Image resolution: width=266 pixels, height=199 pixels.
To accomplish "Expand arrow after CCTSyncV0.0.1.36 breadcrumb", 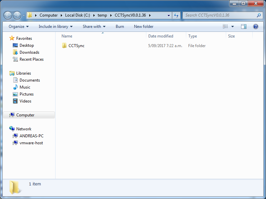I will (150, 15).
